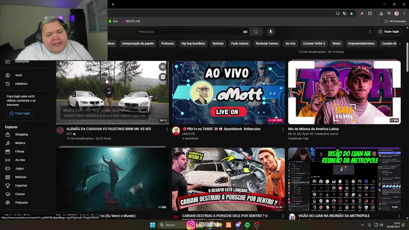This screenshot has width=409, height=230.
Task: Open options for ALEMÃO DA CARAVAN video
Action: click(167, 129)
